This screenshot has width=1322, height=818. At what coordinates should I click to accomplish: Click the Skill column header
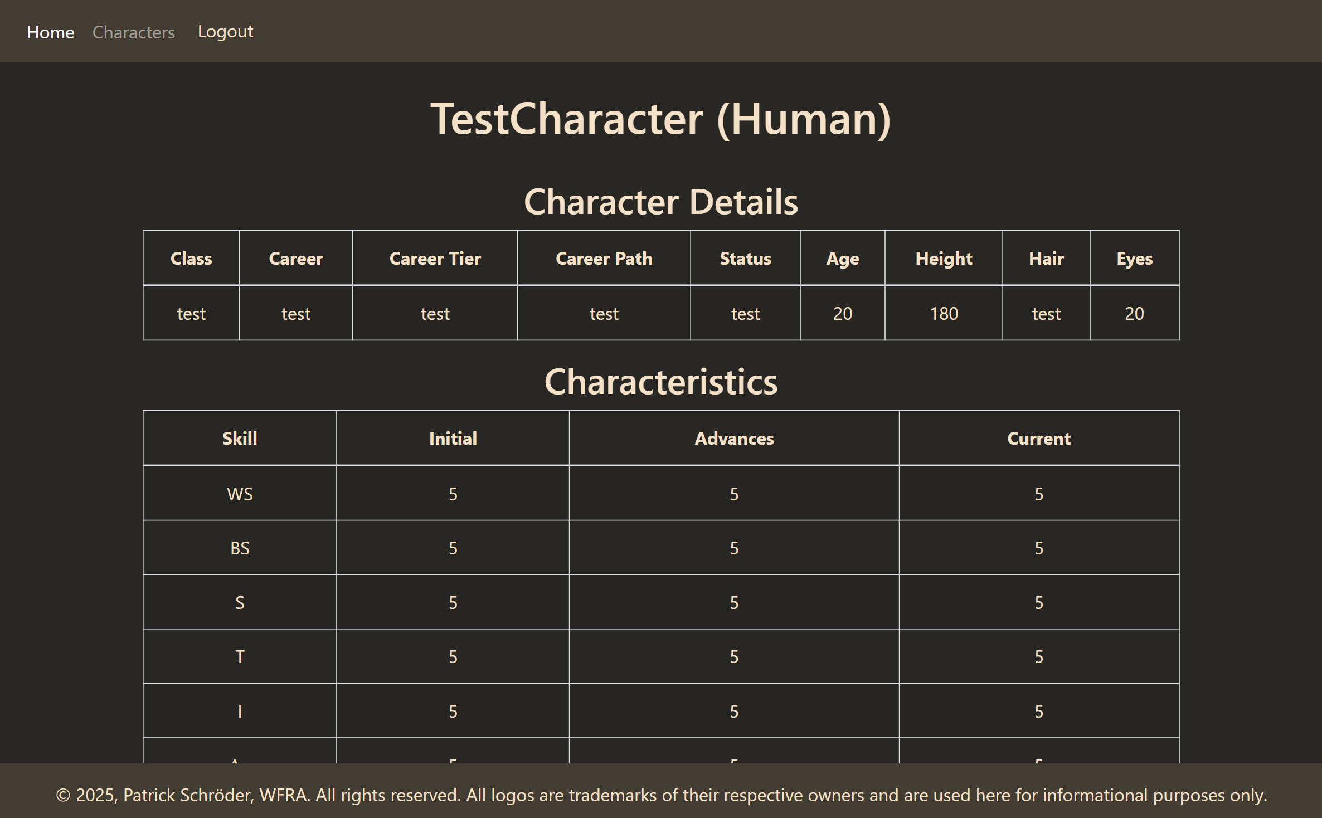coord(240,438)
